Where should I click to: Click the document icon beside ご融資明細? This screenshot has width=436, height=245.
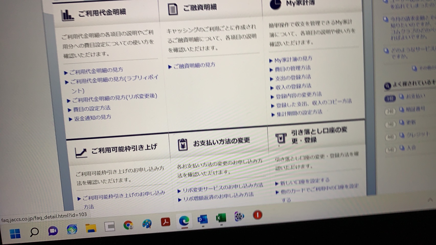[173, 9]
